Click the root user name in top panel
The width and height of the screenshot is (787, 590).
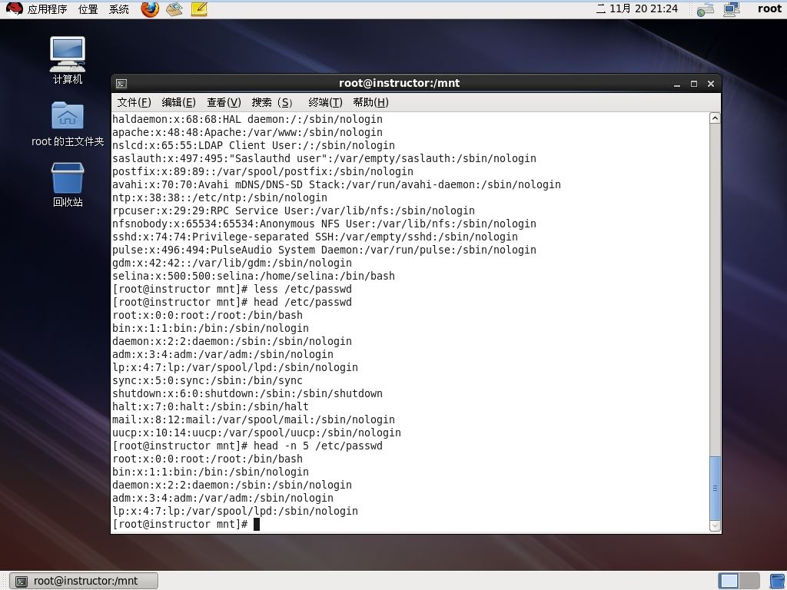tap(769, 8)
